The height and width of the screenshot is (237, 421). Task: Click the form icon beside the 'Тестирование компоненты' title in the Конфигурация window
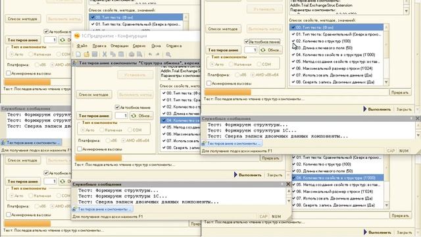pyautogui.click(x=74, y=63)
